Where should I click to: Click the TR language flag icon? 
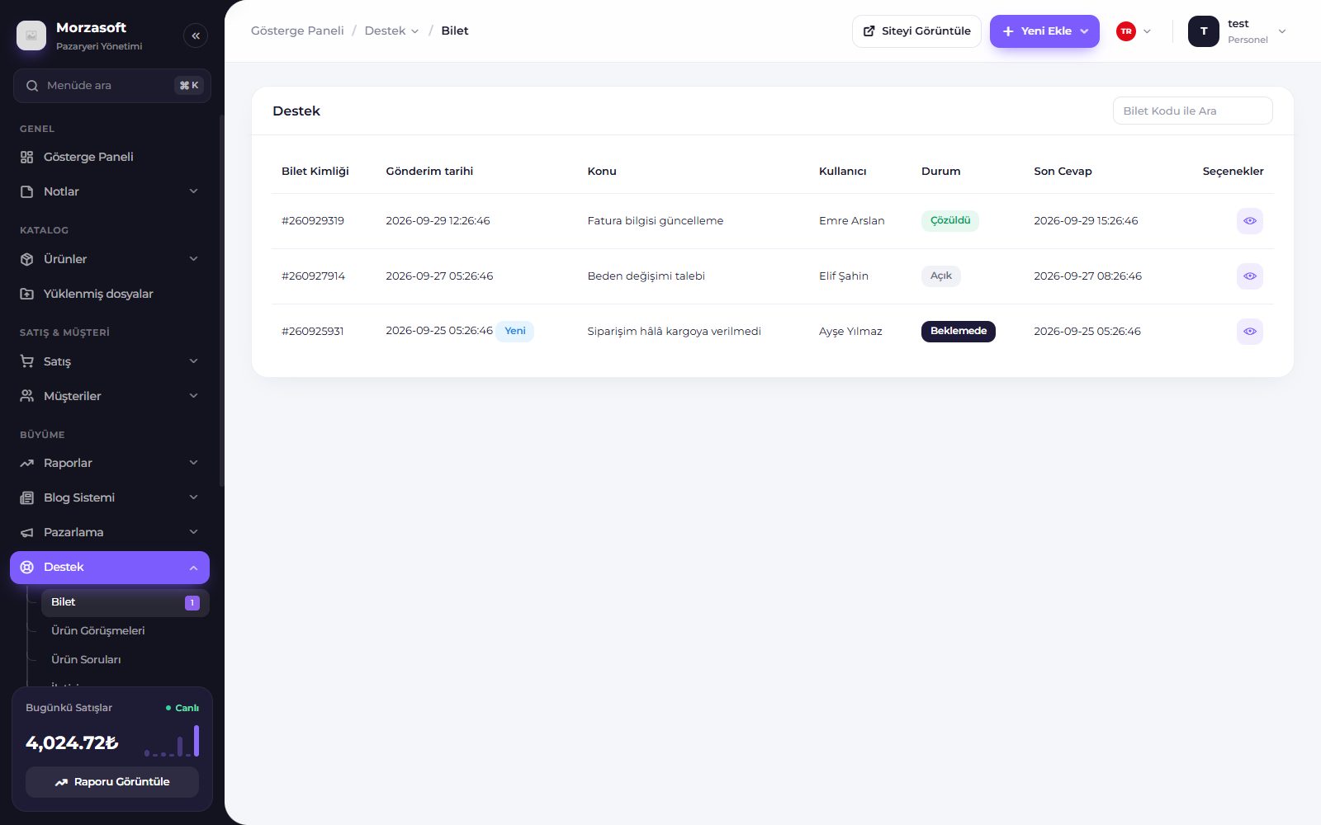pyautogui.click(x=1126, y=31)
